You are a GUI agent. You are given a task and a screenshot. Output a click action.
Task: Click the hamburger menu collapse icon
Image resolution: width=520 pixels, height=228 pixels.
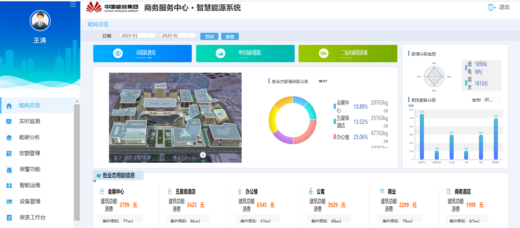pyautogui.click(x=73, y=4)
